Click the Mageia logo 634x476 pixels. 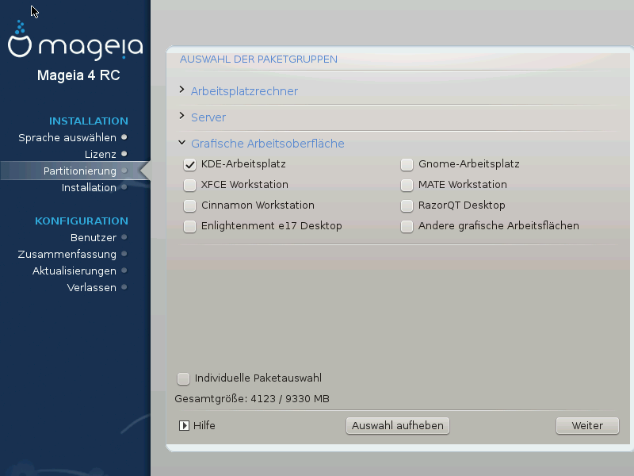pos(75,41)
